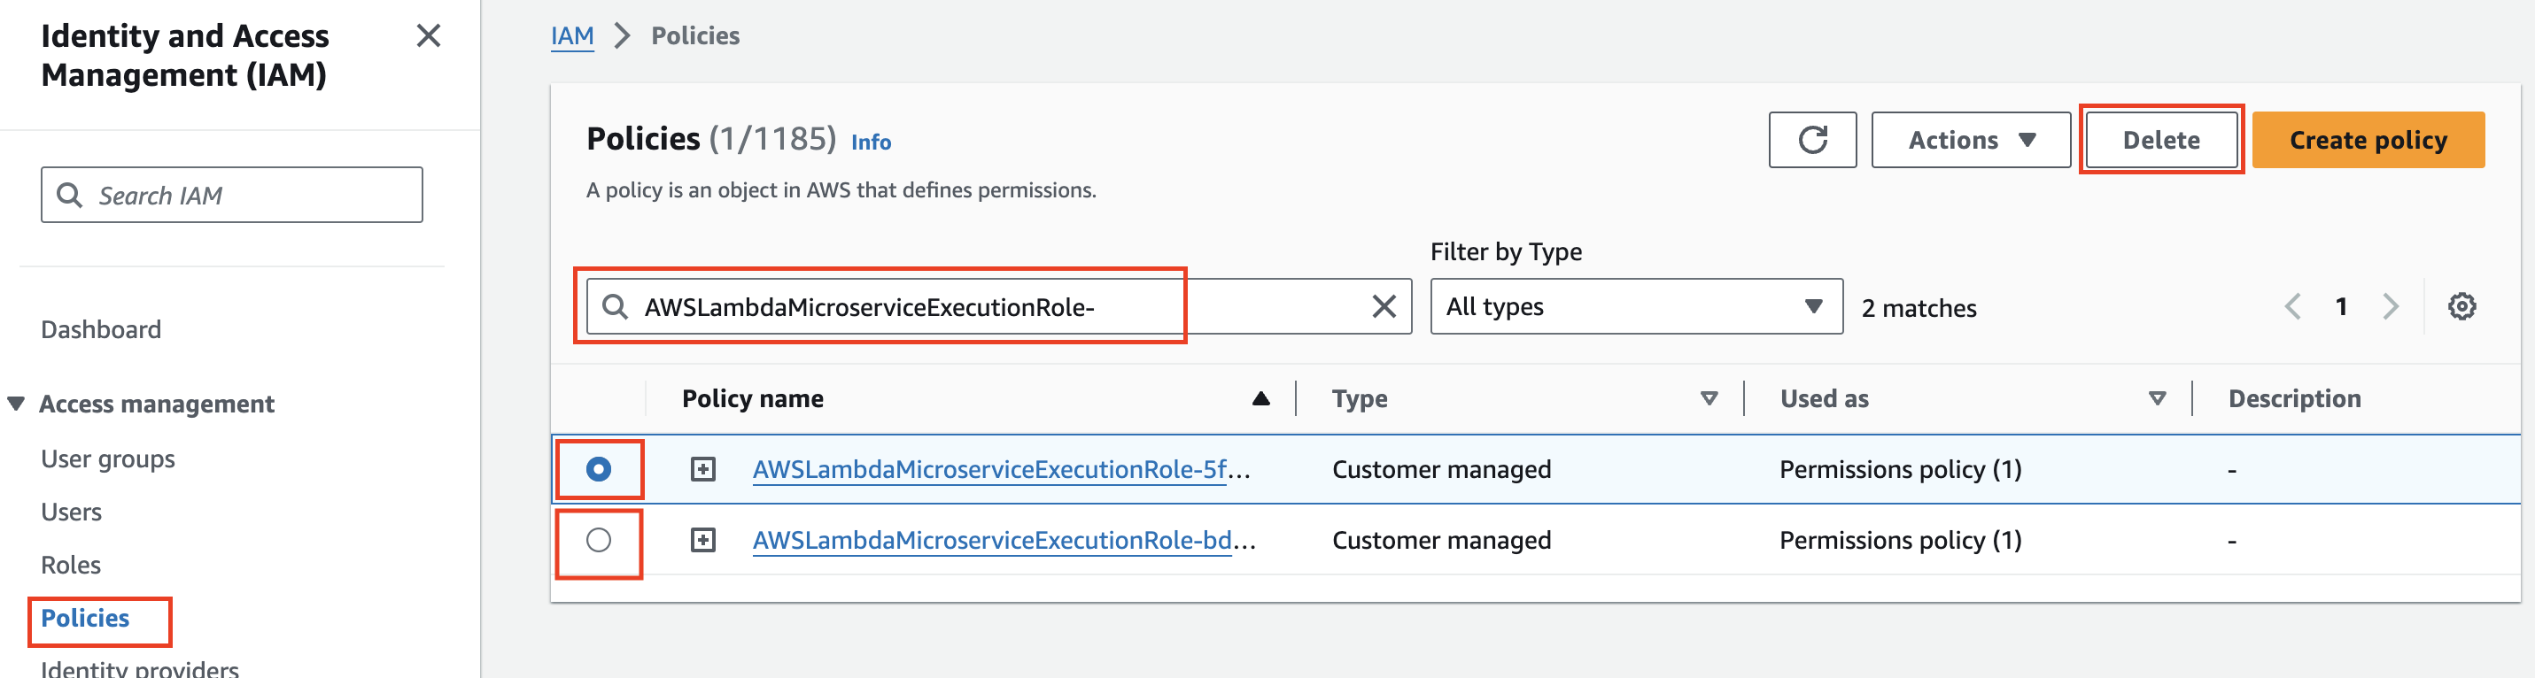
Task: Open Users in the sidebar
Action: pyautogui.click(x=71, y=512)
